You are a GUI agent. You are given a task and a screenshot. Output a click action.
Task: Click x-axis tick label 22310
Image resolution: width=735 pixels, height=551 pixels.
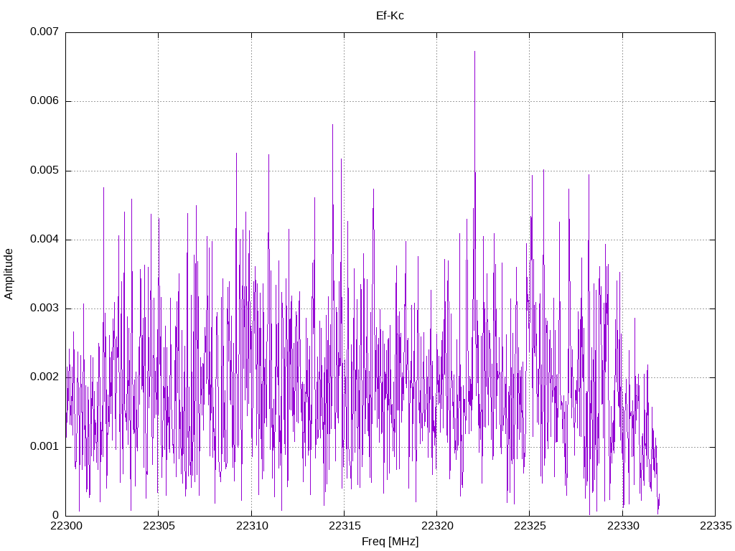click(251, 526)
